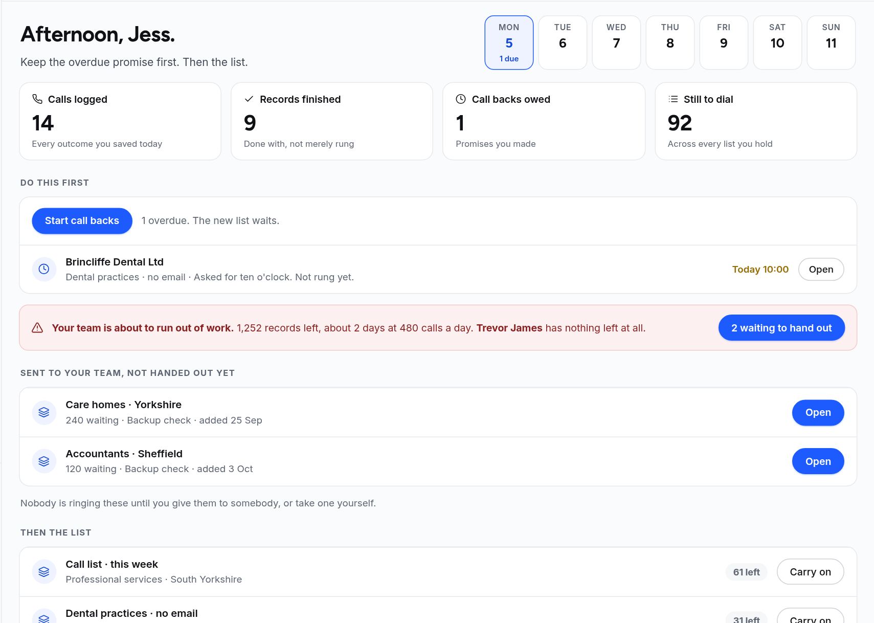
Task: Click the phone icon on Calls logged card
Action: click(x=37, y=99)
